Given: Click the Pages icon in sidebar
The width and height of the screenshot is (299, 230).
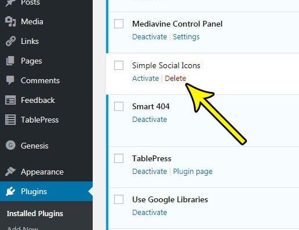Looking at the screenshot, I should click(10, 61).
